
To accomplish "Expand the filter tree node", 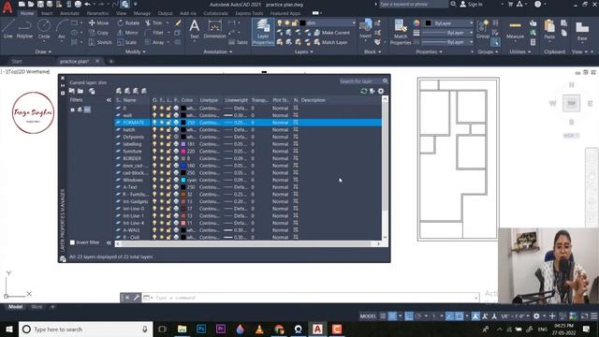I will [x=73, y=110].
